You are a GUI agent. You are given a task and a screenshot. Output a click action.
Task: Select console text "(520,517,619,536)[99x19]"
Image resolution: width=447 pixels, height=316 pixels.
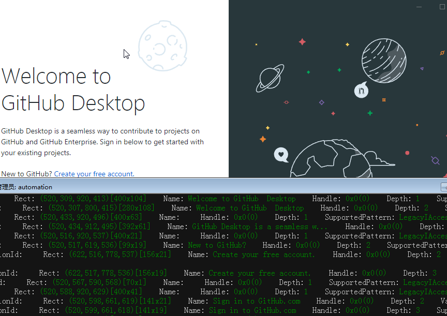click(97, 245)
